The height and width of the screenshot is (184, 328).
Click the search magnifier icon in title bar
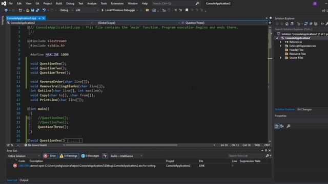click(197, 4)
